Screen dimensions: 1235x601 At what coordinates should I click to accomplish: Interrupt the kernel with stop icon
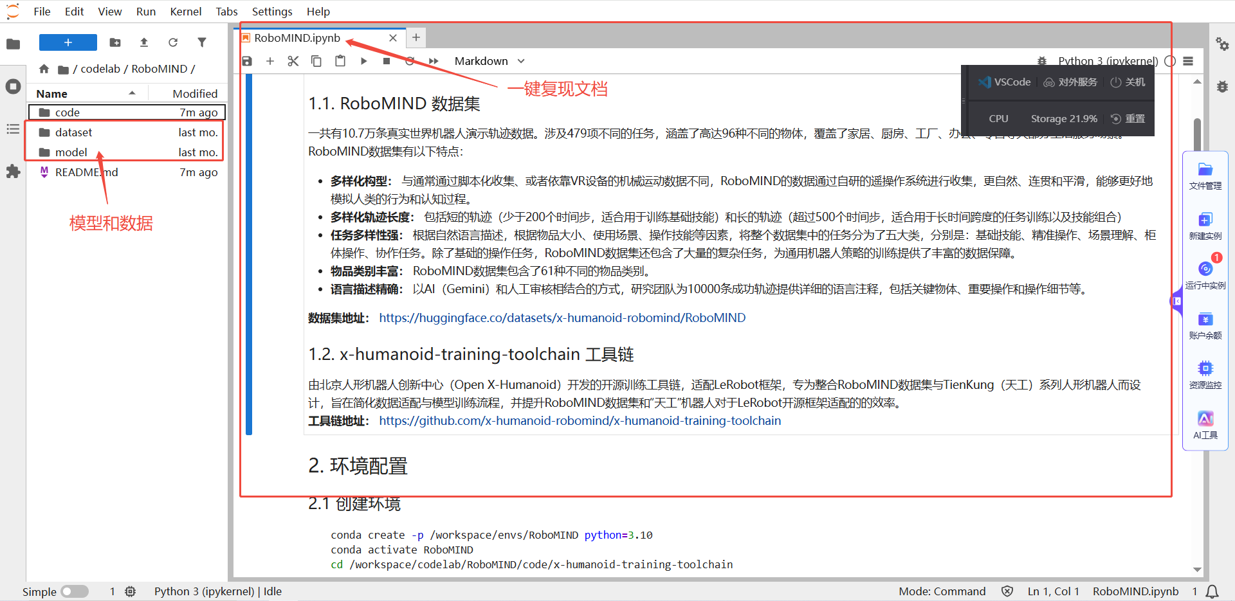click(x=387, y=61)
